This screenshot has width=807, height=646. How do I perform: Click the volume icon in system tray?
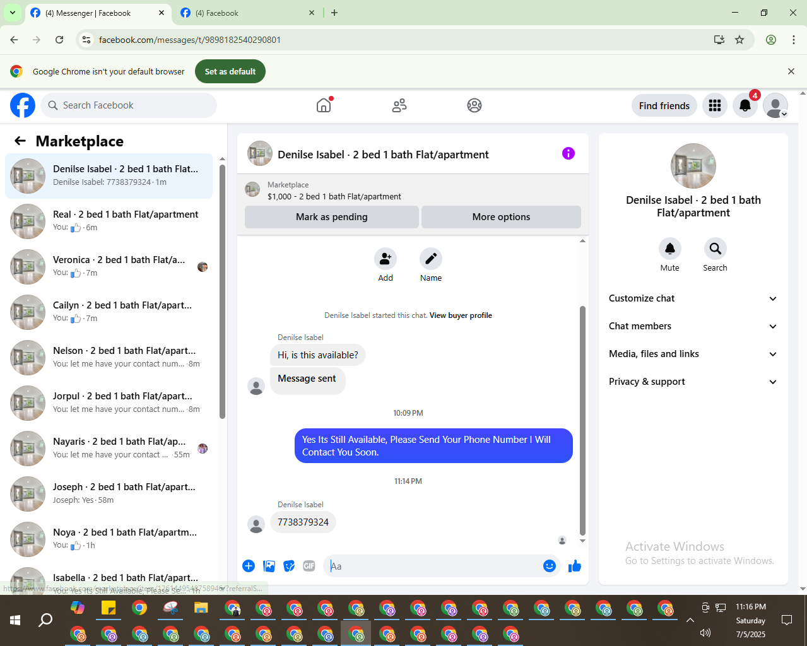[x=705, y=633]
